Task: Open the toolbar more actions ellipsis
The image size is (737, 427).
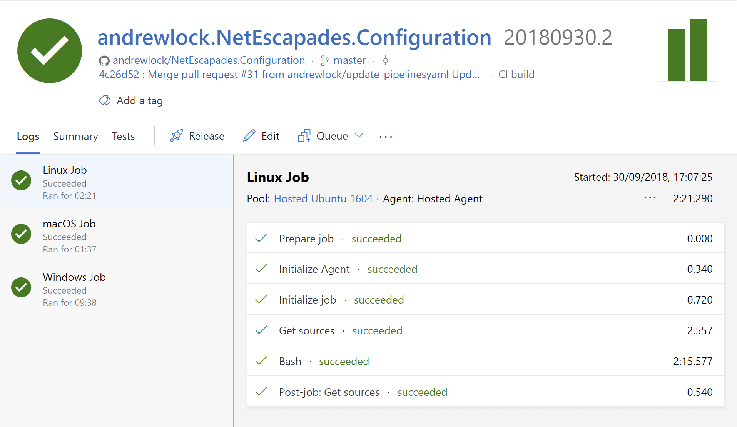Action: 386,137
